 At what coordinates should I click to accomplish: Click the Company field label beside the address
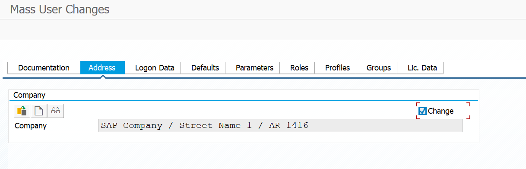[x=31, y=126]
